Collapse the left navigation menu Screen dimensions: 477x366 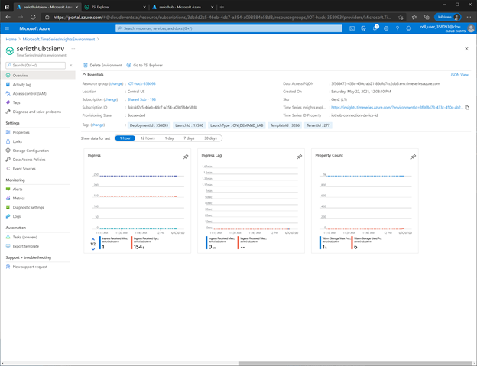point(70,66)
